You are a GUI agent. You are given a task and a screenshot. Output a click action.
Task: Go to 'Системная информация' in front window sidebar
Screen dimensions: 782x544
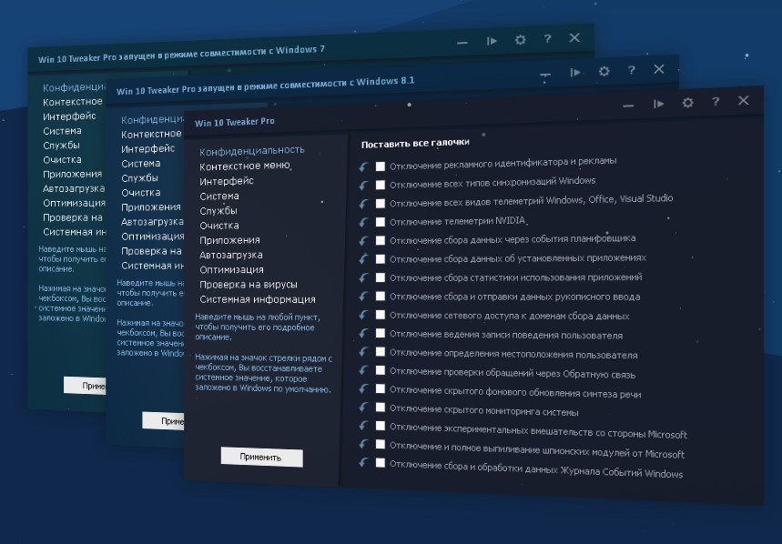(258, 299)
